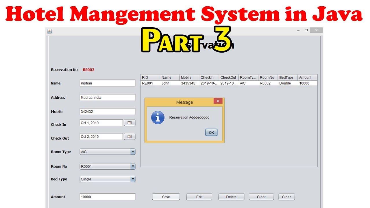370x208 pixels.
Task: Click the Reservation Adddeddddd message text
Action: (189, 118)
